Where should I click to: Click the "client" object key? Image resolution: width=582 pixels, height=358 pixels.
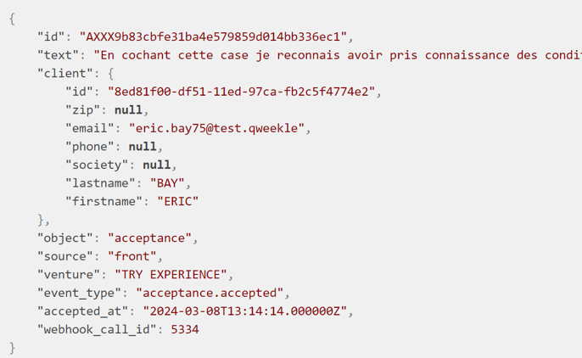pos(64,73)
